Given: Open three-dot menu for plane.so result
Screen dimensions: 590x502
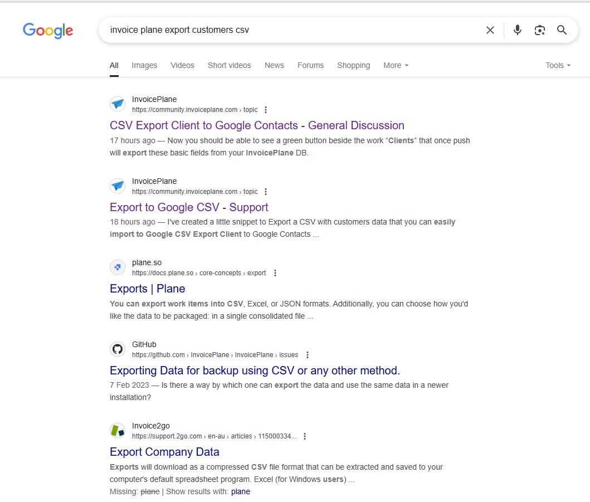Looking at the screenshot, I should (275, 273).
